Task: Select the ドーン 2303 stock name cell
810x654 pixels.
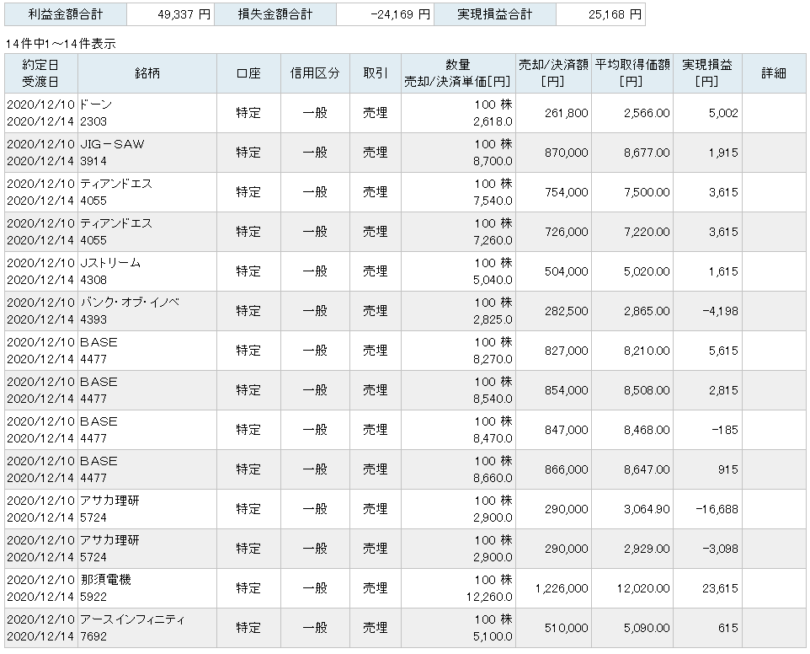Action: 147,113
